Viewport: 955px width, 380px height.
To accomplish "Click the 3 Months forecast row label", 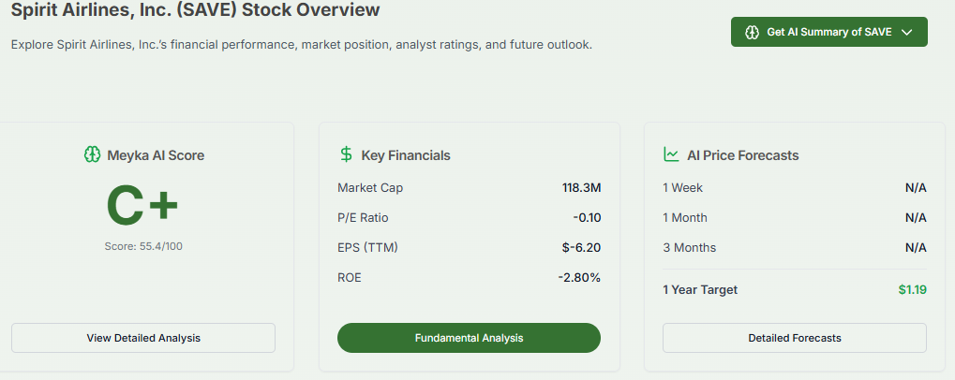I will coord(689,248).
